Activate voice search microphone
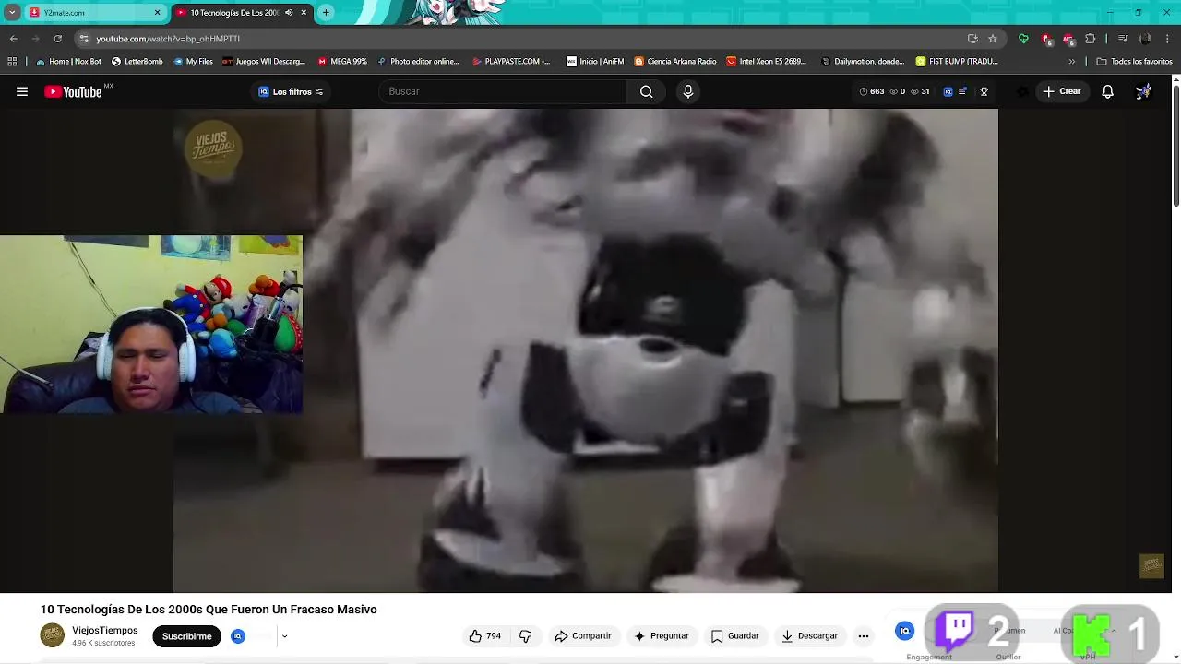This screenshot has width=1181, height=664. click(x=687, y=91)
